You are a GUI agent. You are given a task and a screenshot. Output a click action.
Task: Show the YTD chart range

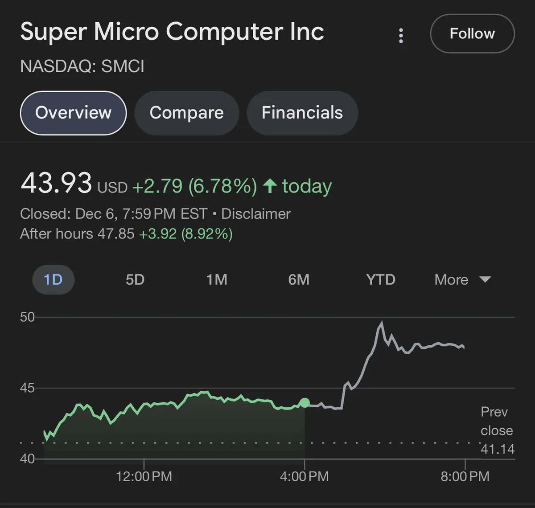click(381, 280)
